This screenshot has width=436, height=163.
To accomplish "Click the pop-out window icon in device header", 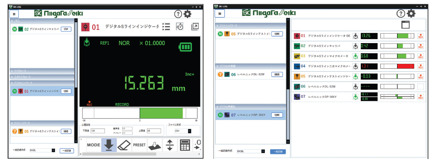I will click(x=195, y=26).
